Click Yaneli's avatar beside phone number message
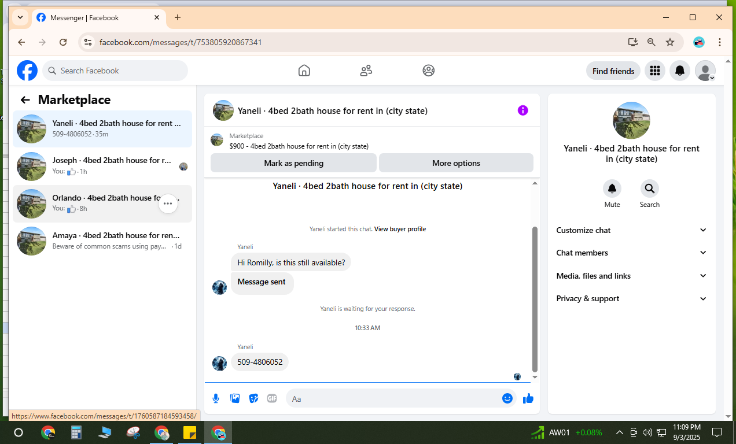The height and width of the screenshot is (444, 736). pyautogui.click(x=219, y=363)
